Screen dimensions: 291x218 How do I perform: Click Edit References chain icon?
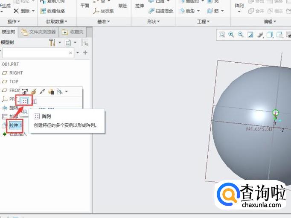point(42,91)
